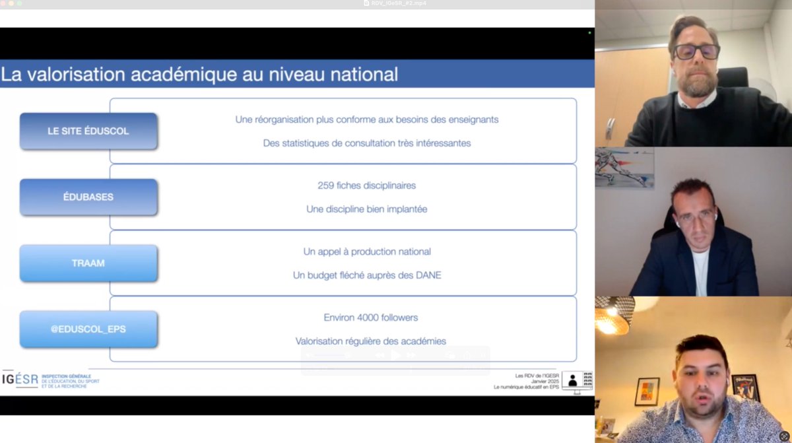Click the text 'Une réorganisation plus conforme aux besoins des enseignants'
Viewport: 792px width, 443px height.
click(367, 119)
